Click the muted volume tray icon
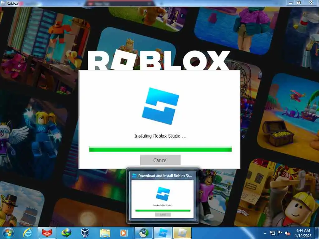The image size is (319, 239). tap(288, 233)
